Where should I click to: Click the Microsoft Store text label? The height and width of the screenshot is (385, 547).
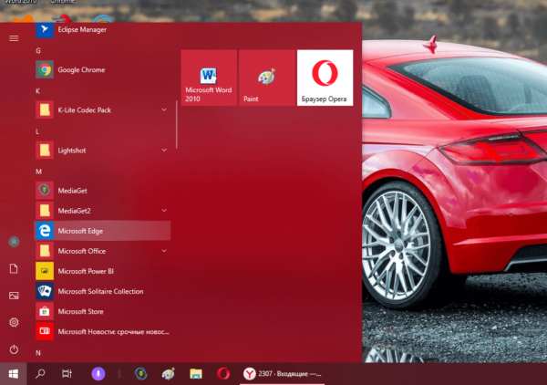click(80, 311)
